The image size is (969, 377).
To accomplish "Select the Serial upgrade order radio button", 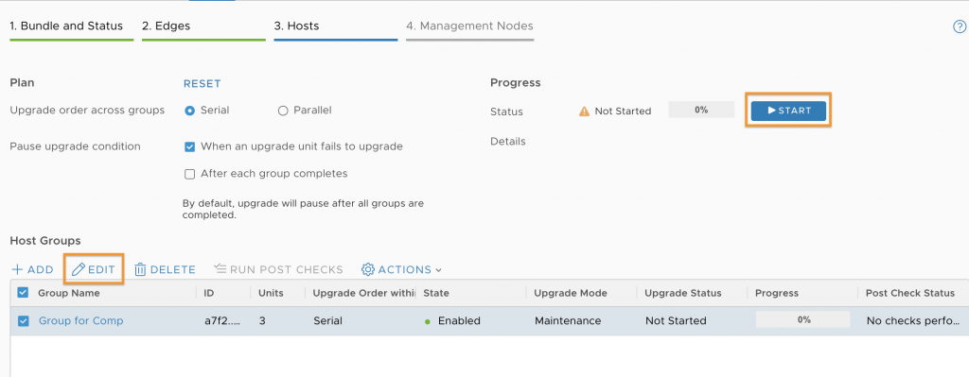I will 190,111.
